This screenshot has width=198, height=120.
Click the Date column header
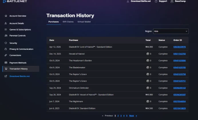point(52,40)
